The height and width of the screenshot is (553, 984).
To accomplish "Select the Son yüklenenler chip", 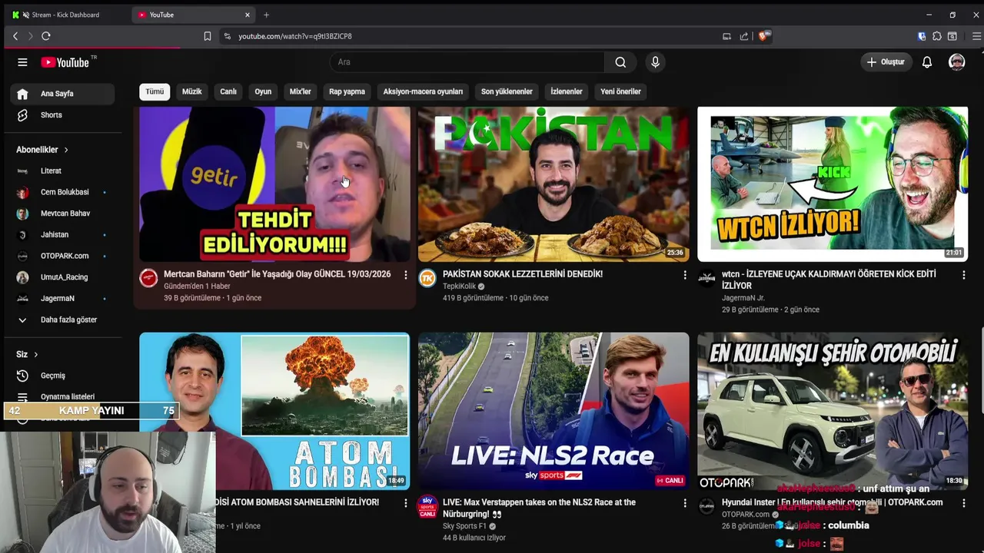I will coord(507,91).
